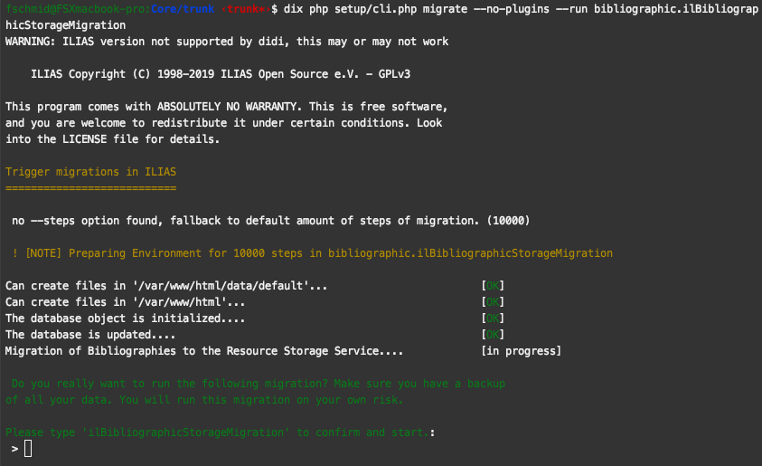This screenshot has width=762, height=466.
Task: Click OK status beside '/var/www/html/data/default' line
Action: 493,286
